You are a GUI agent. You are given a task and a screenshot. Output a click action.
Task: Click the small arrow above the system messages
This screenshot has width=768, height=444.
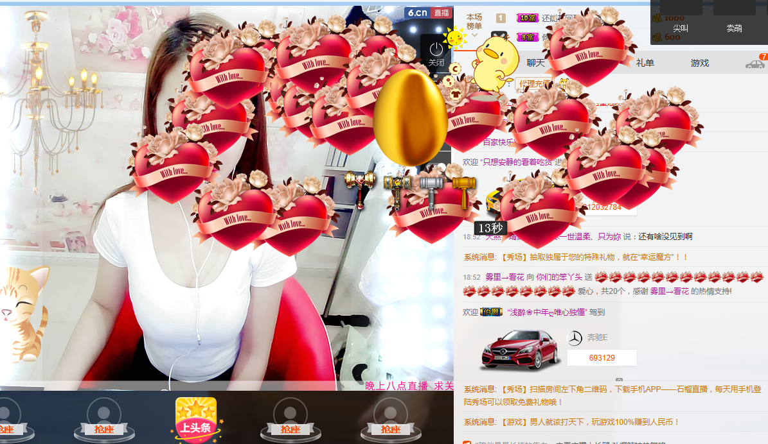click(x=619, y=379)
